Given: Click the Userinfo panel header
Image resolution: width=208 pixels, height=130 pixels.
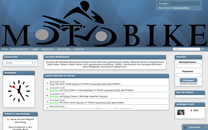Looking at the screenshot, I should (x=189, y=57).
